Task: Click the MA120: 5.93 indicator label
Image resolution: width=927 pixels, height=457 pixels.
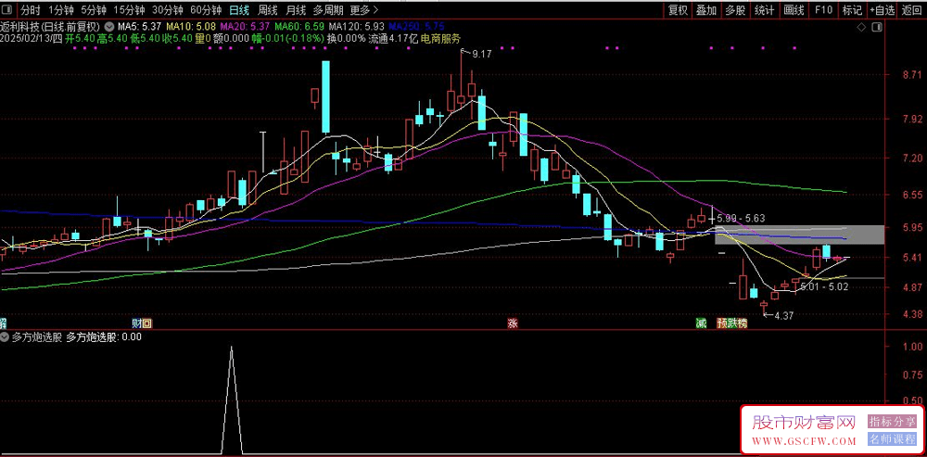Action: coord(357,27)
